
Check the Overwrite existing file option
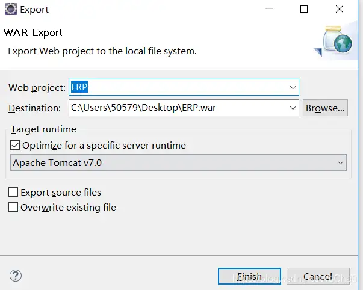click(x=13, y=208)
